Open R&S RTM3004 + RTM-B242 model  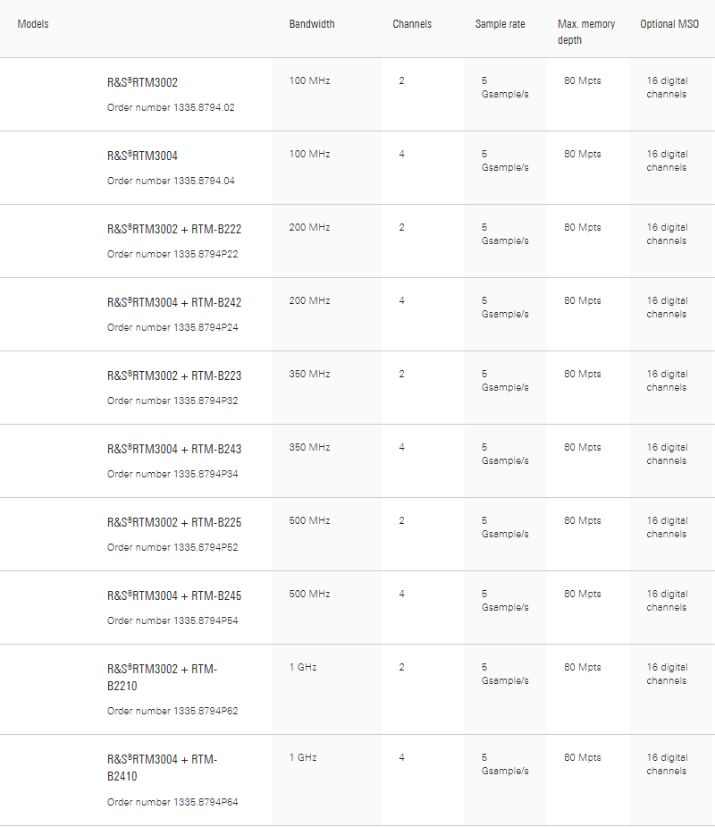pos(173,302)
